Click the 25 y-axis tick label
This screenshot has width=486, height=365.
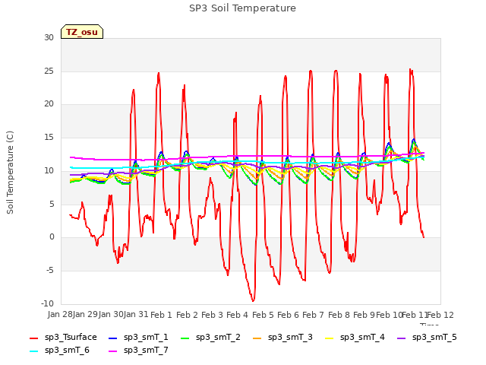pyautogui.click(x=49, y=71)
